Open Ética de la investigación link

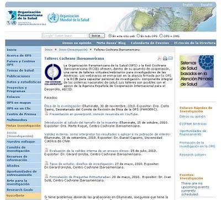pos(62,106)
